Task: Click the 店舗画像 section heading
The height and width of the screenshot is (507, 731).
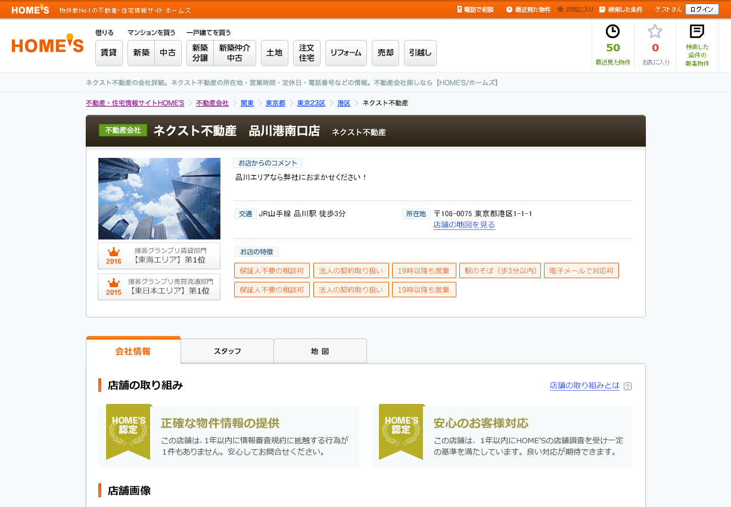Action: (129, 490)
